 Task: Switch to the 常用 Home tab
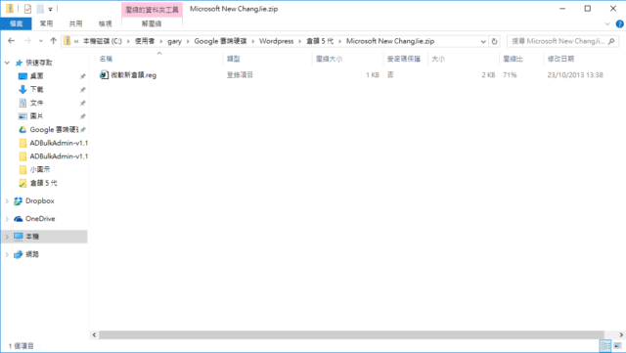coord(46,24)
